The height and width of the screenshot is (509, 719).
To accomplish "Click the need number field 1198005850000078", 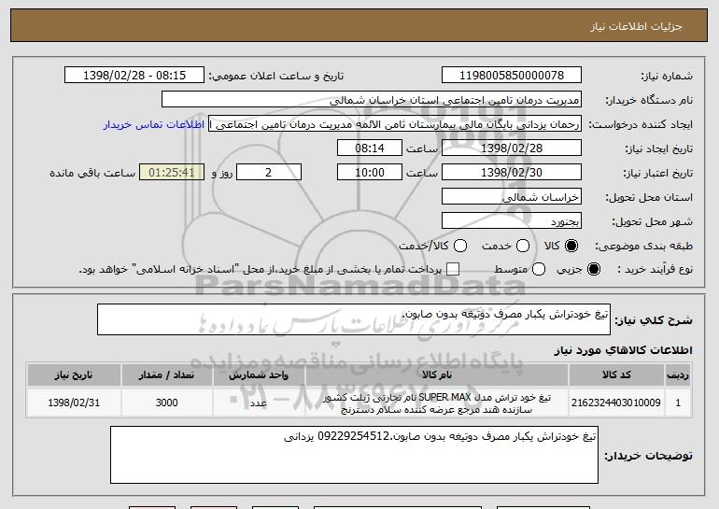I will pos(512,76).
